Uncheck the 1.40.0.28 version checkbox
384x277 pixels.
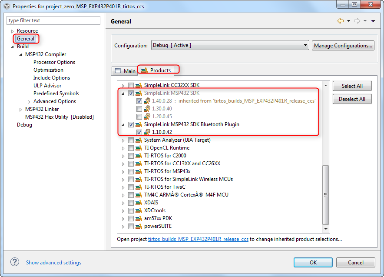pos(139,101)
